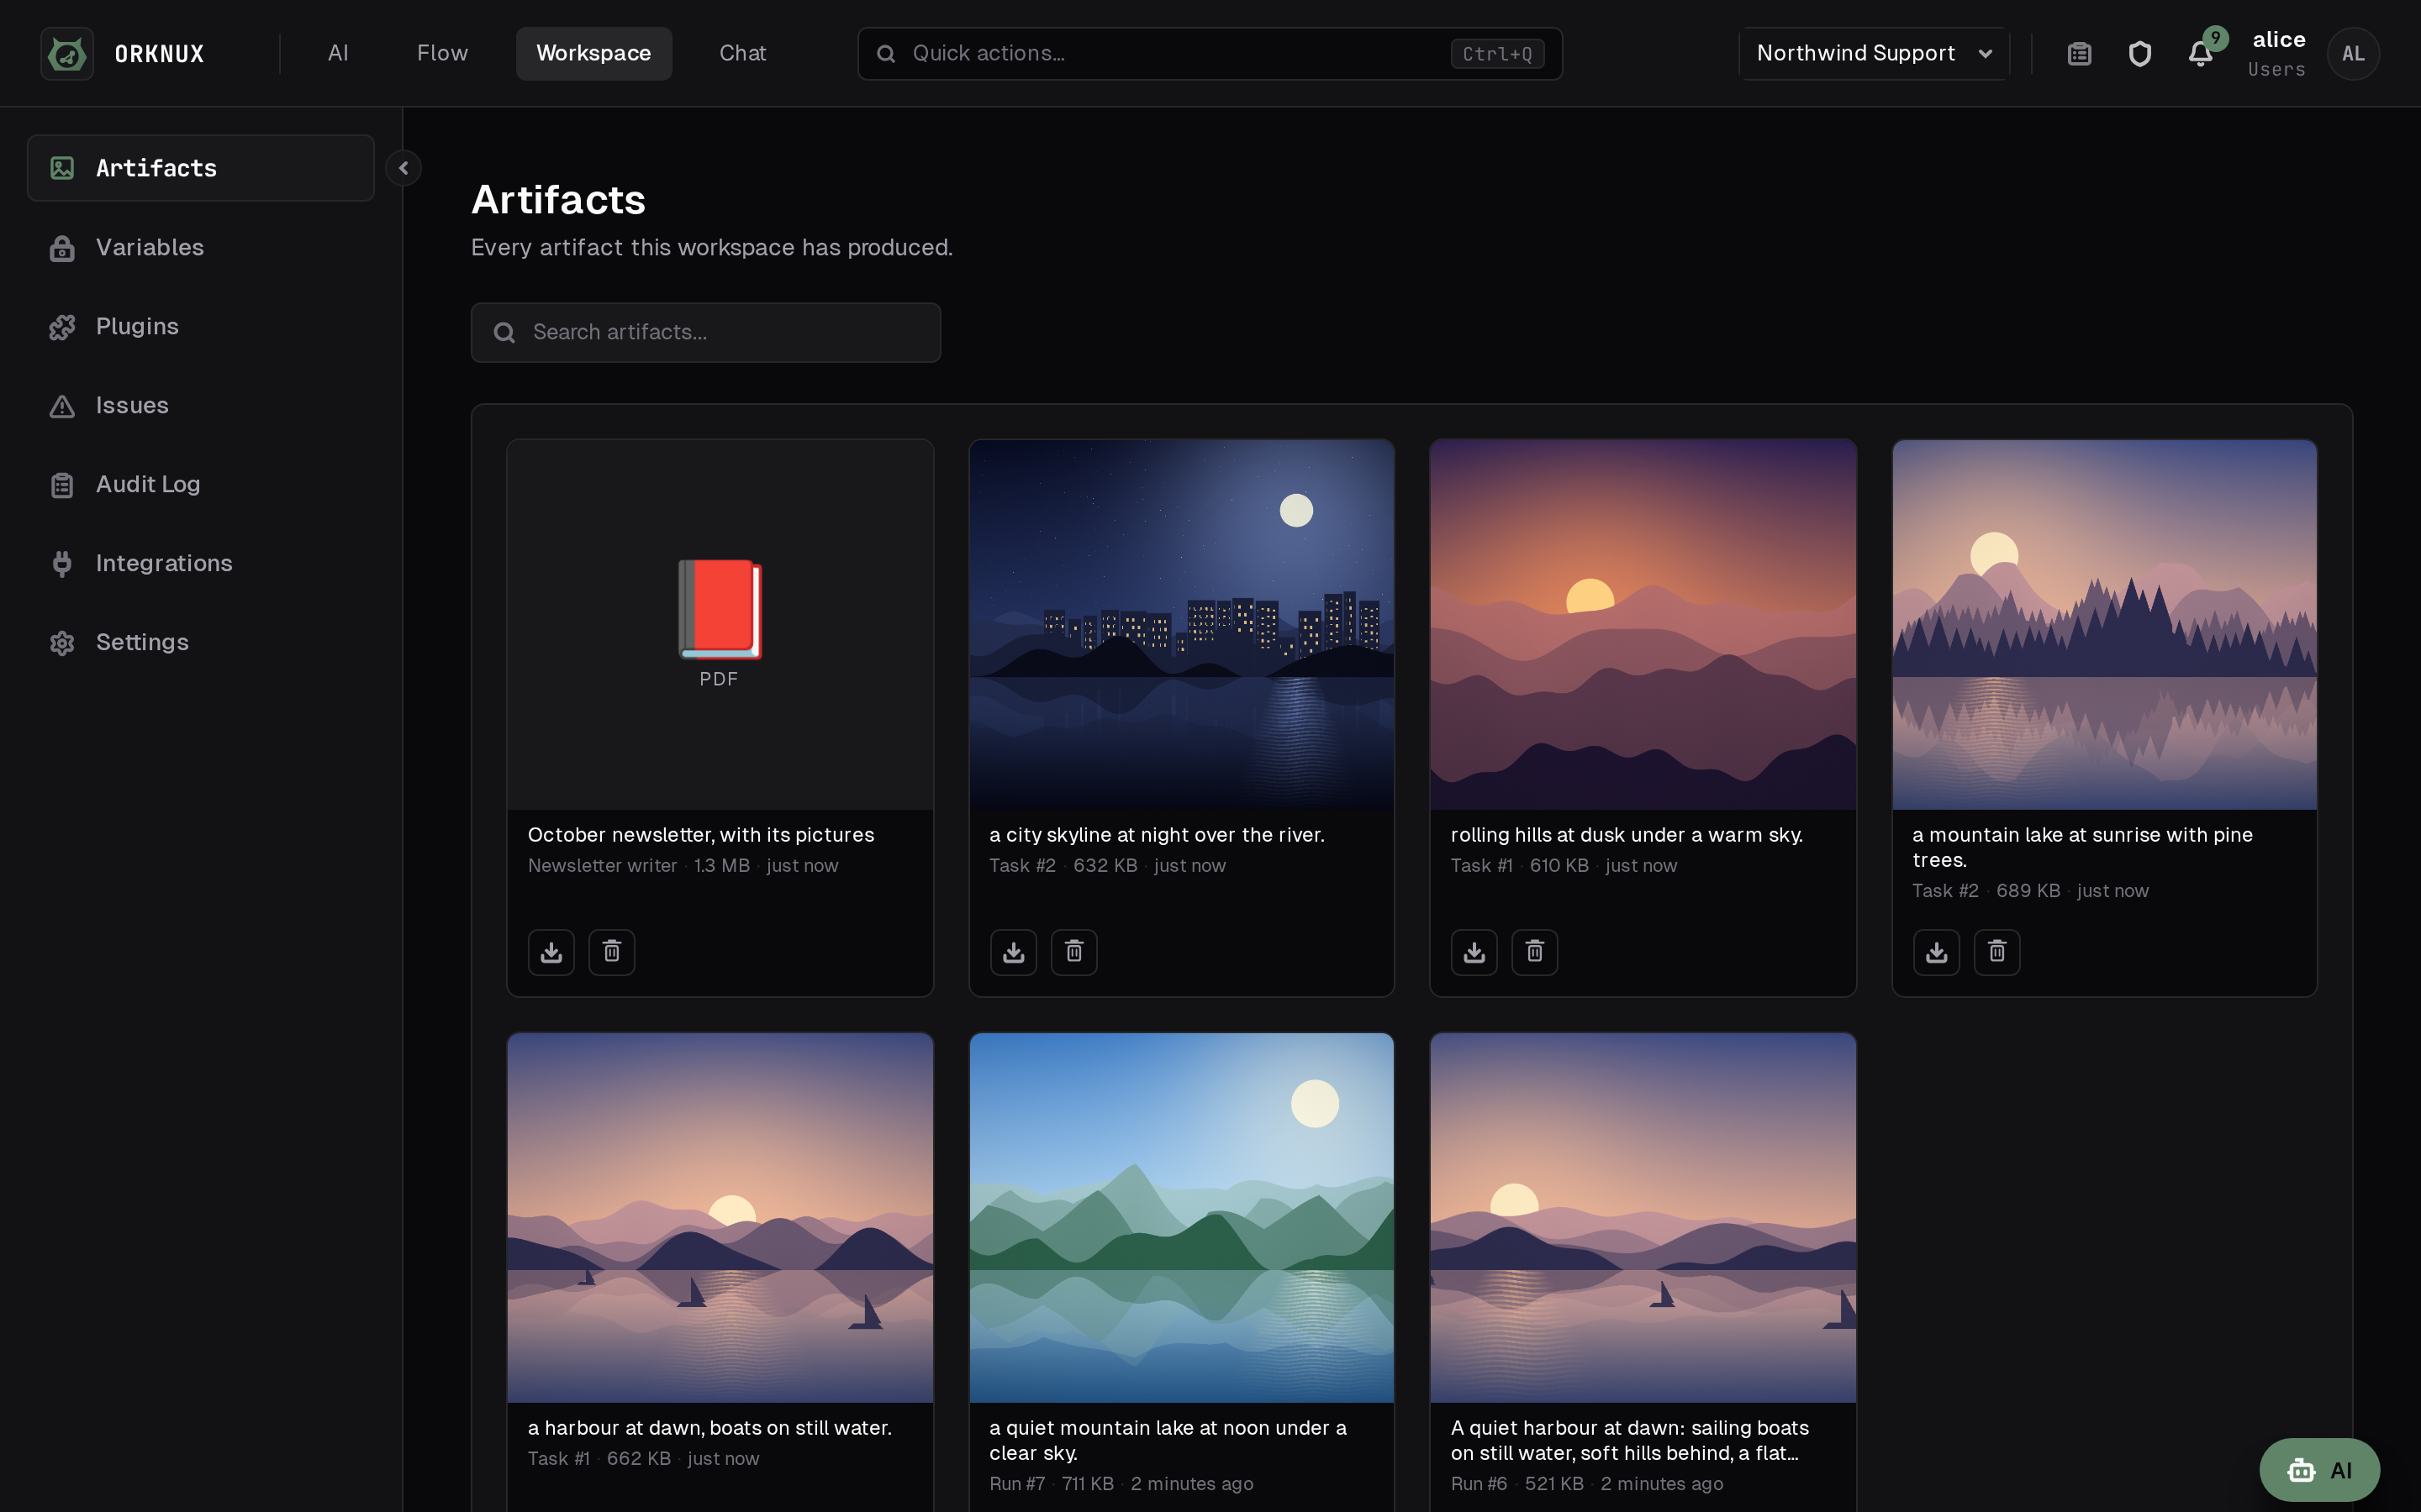Open the floating AI assistant button
This screenshot has width=2421, height=1512.
click(2319, 1470)
